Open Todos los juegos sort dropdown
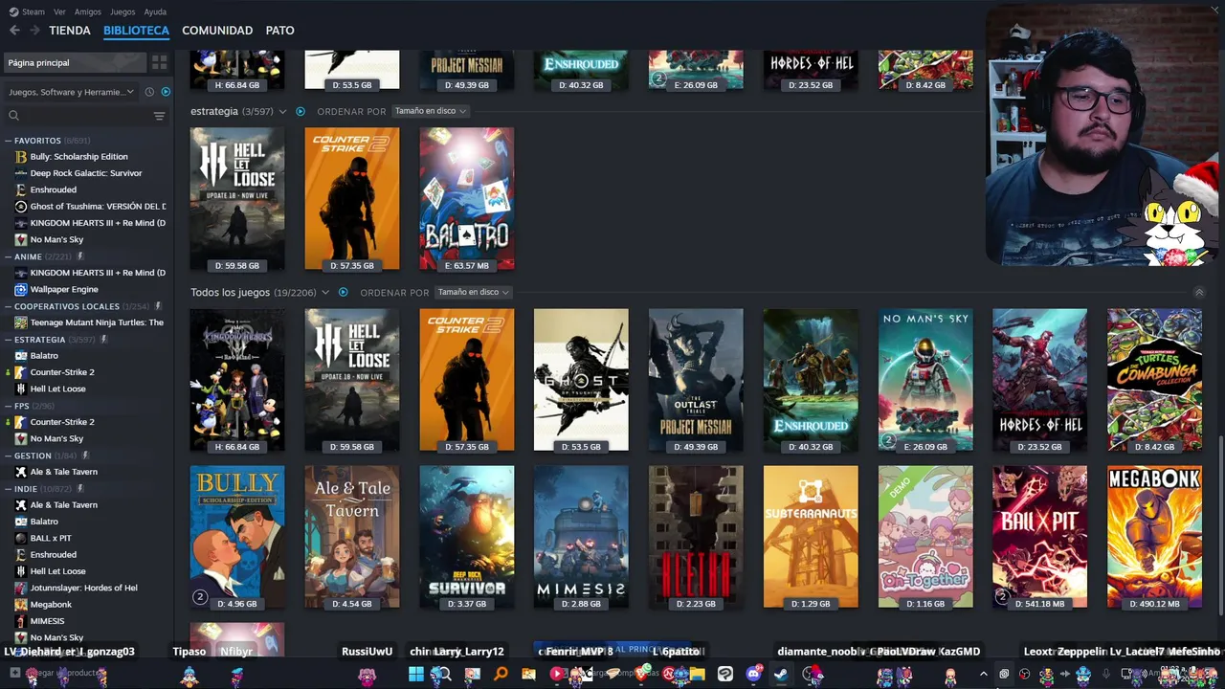 click(x=473, y=292)
